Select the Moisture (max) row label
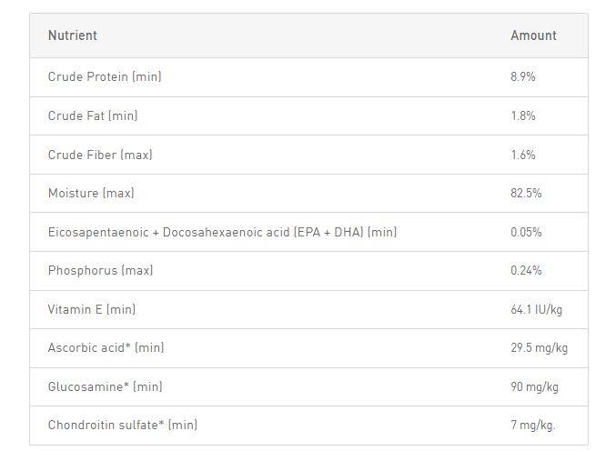This screenshot has height=451, width=616. tap(91, 193)
